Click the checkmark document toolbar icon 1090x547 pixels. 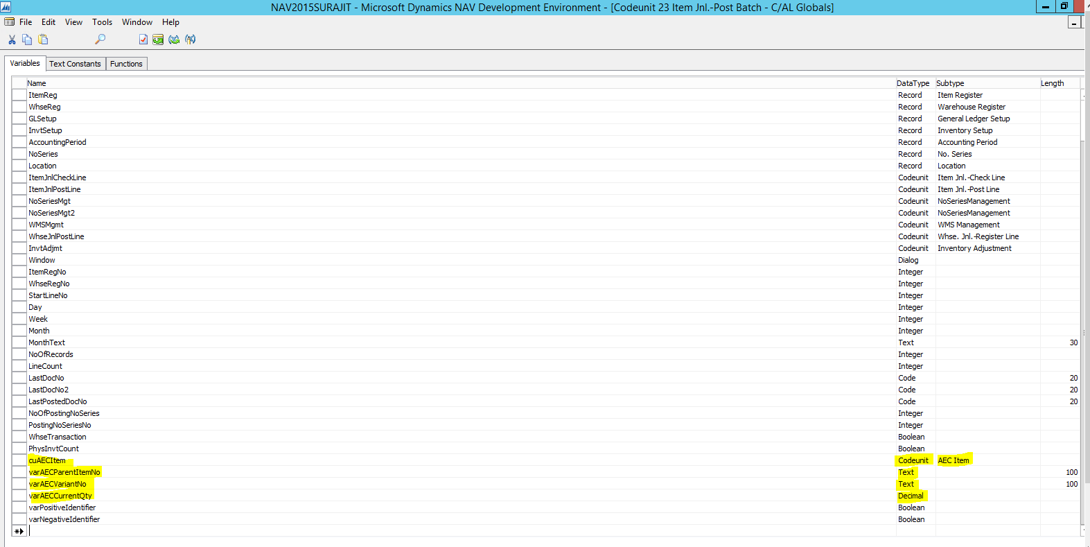[x=143, y=40]
